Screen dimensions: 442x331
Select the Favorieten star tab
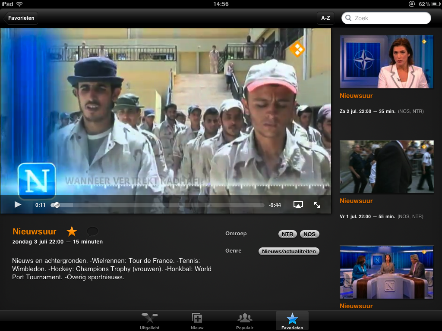[x=292, y=321]
